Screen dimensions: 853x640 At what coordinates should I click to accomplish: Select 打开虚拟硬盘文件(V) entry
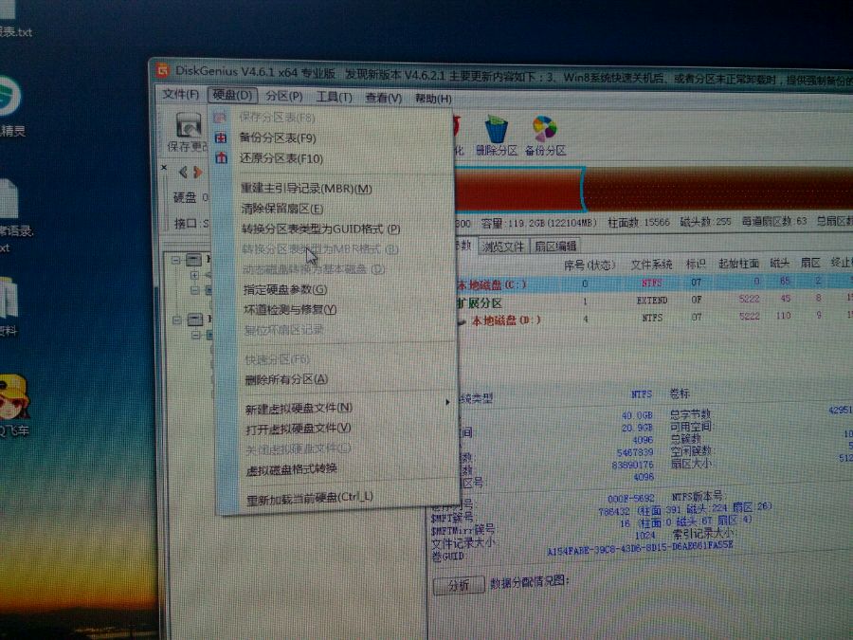[x=299, y=429]
